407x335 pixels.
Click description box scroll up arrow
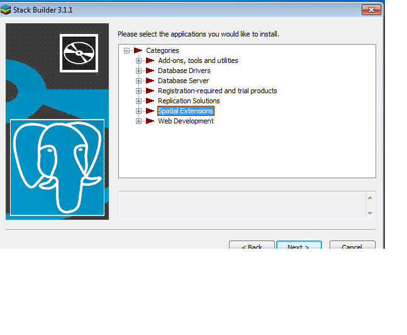(x=370, y=198)
